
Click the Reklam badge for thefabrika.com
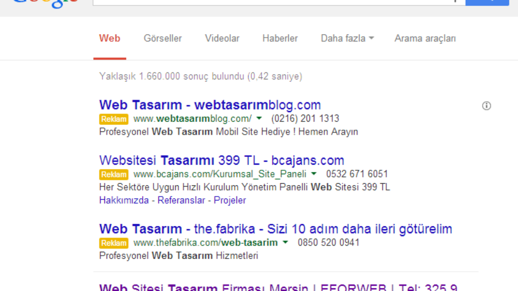coord(114,243)
